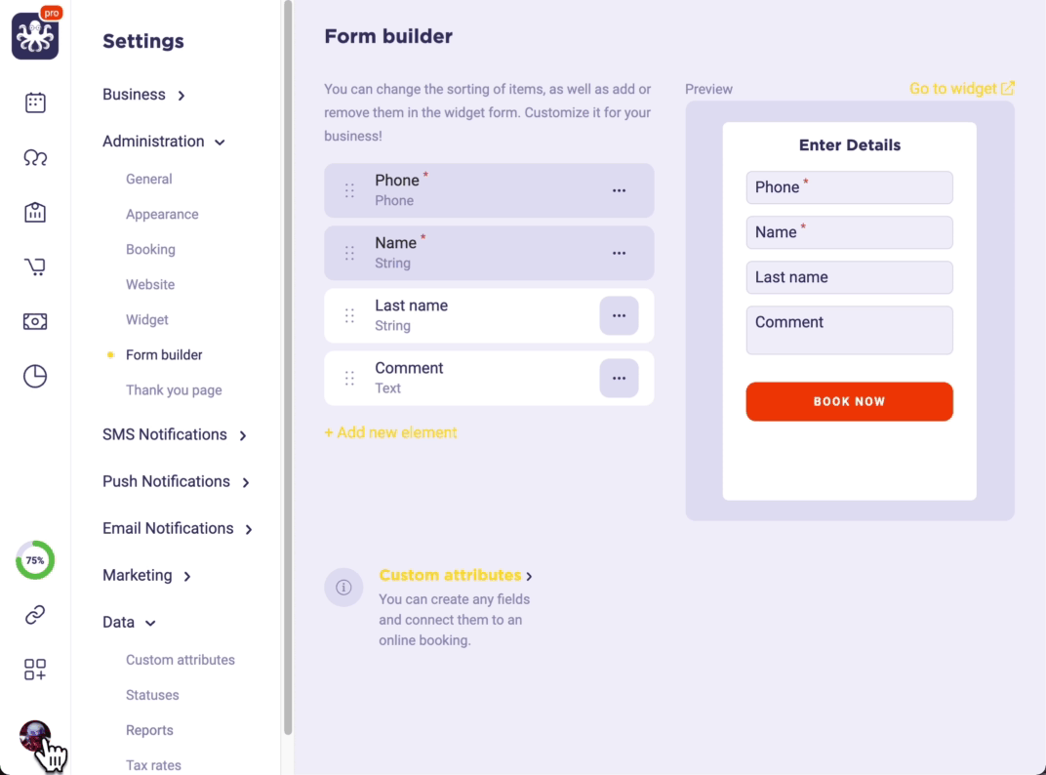The image size is (1046, 775).
Task: Click the Last name preview input field
Action: point(849,277)
